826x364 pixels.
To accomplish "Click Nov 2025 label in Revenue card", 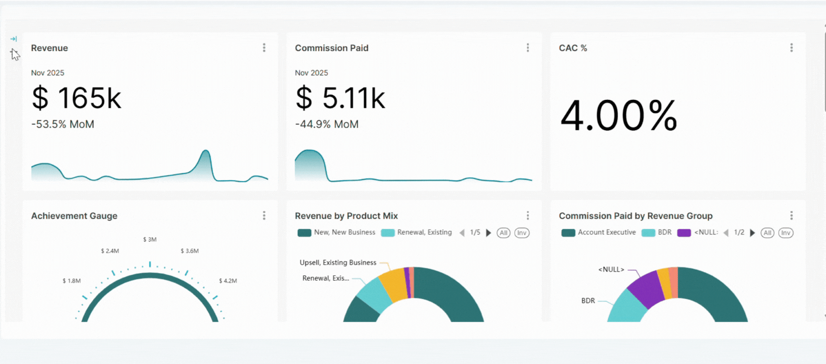I will point(47,73).
